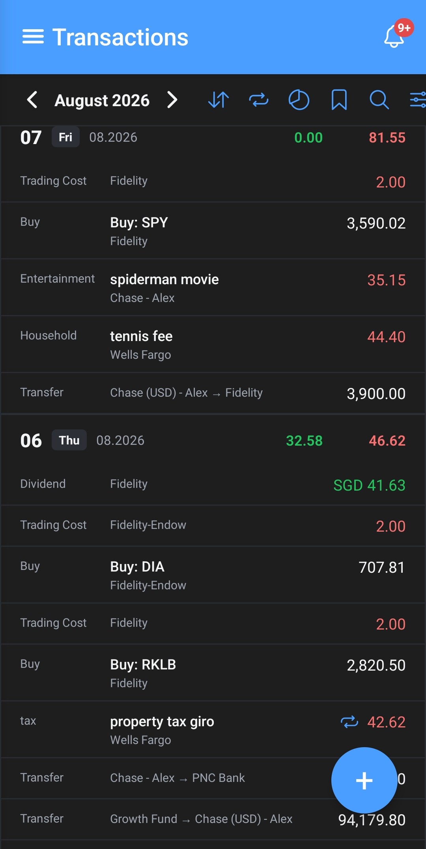Open the Buy: RKLB transaction
The image size is (426, 849).
[x=213, y=673]
